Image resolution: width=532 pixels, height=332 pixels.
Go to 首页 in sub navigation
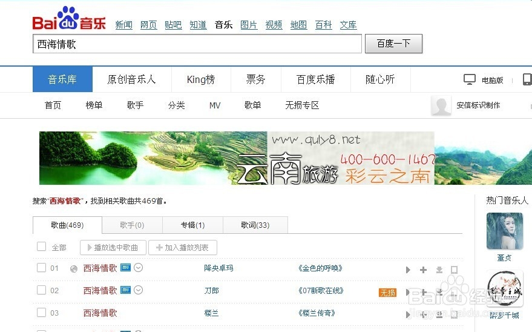pos(53,105)
